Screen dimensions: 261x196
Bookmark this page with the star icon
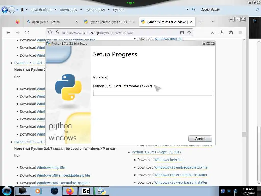[x=189, y=32]
